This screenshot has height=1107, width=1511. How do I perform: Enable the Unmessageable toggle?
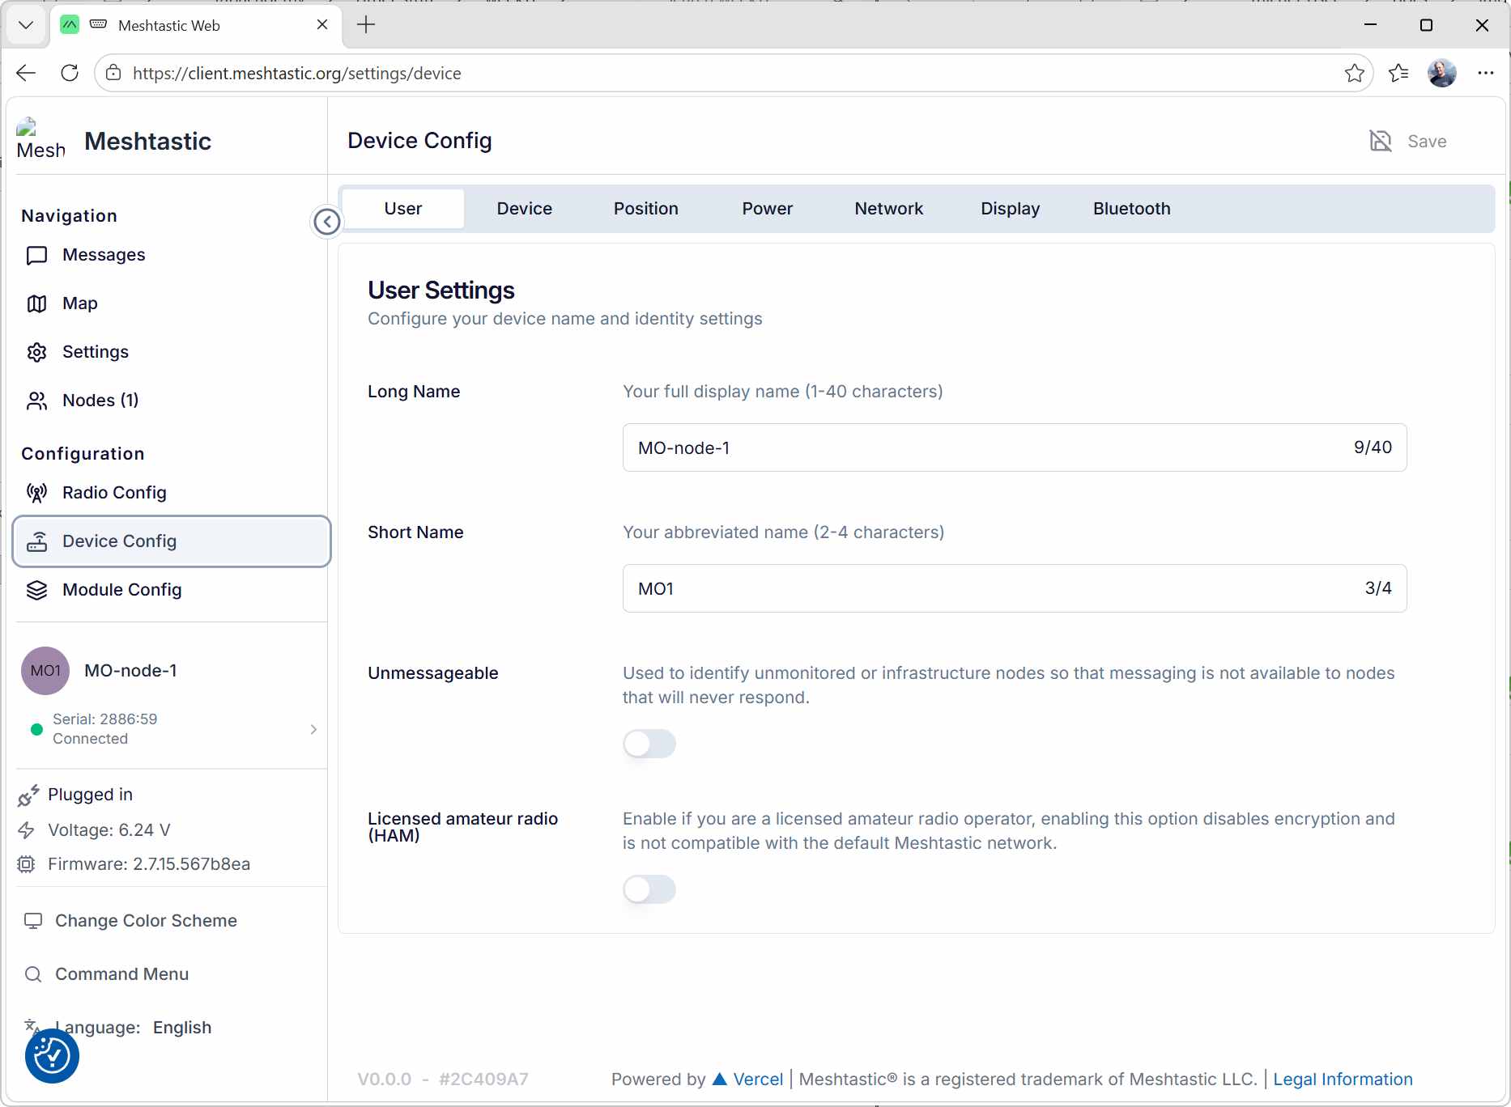click(649, 744)
